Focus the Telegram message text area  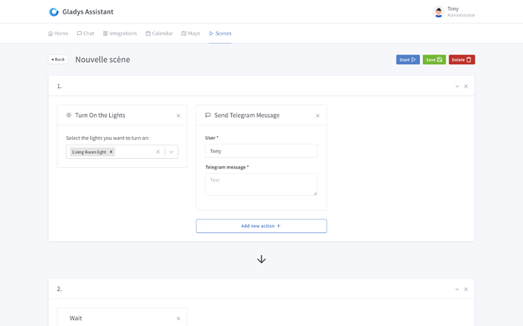click(261, 185)
